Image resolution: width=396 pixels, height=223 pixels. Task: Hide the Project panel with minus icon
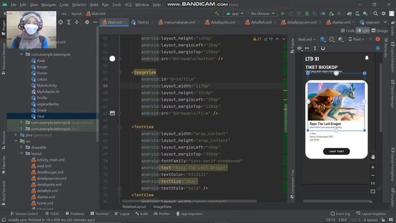point(95,22)
